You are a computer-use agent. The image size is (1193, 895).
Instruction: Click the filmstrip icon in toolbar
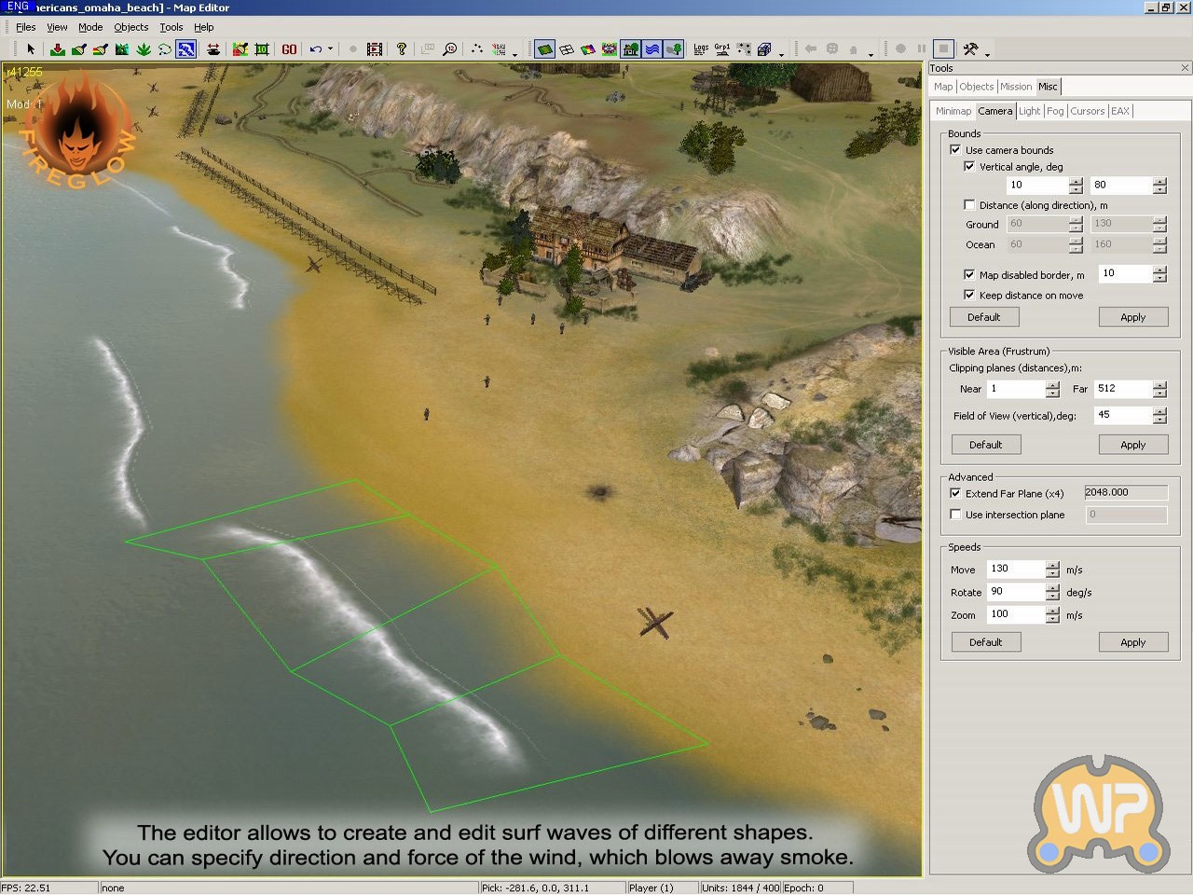coord(375,48)
